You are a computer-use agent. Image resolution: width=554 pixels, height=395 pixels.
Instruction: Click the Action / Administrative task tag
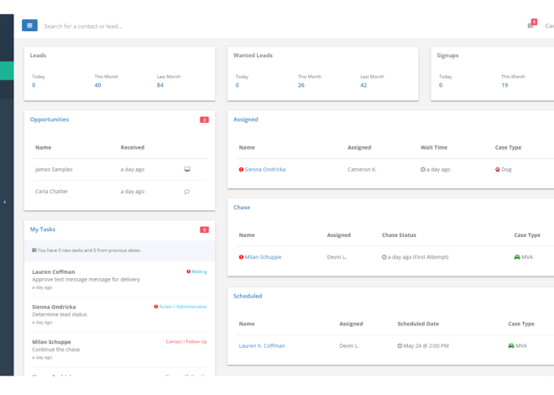point(183,307)
